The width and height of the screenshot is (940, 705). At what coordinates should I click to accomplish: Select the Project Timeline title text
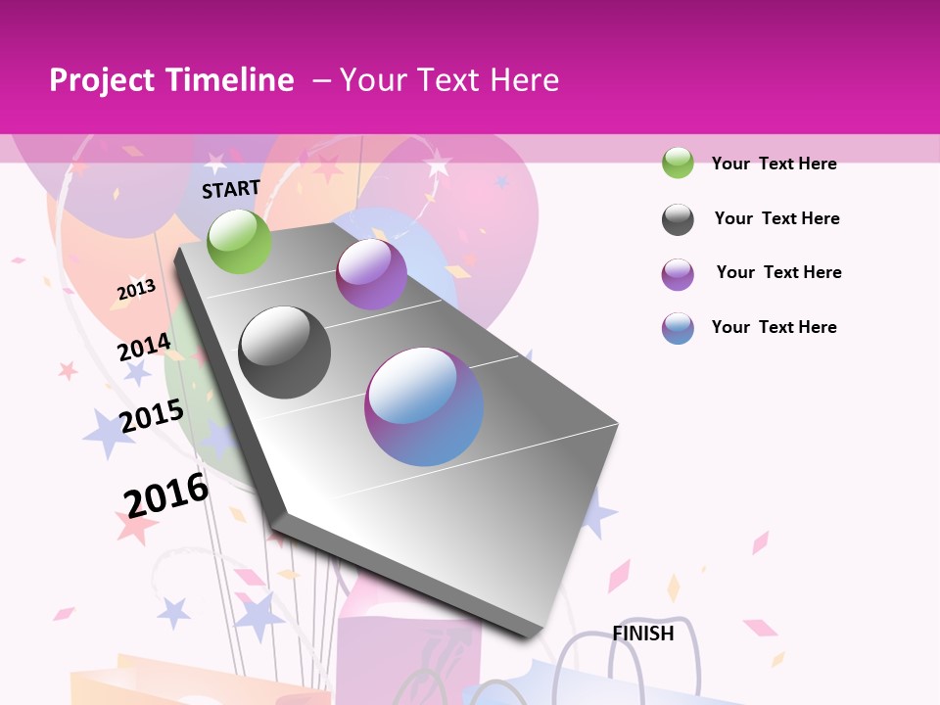(171, 80)
